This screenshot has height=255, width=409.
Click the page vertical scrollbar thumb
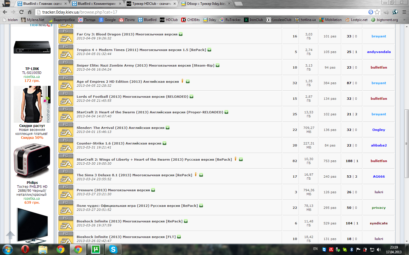click(407, 143)
